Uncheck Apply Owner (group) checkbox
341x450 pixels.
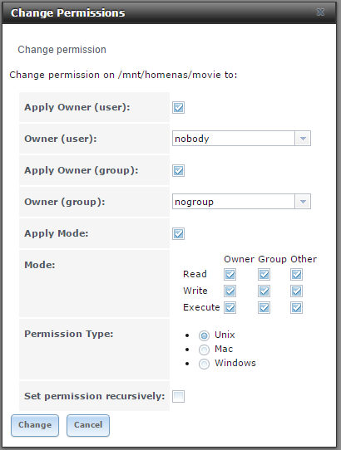click(x=178, y=171)
